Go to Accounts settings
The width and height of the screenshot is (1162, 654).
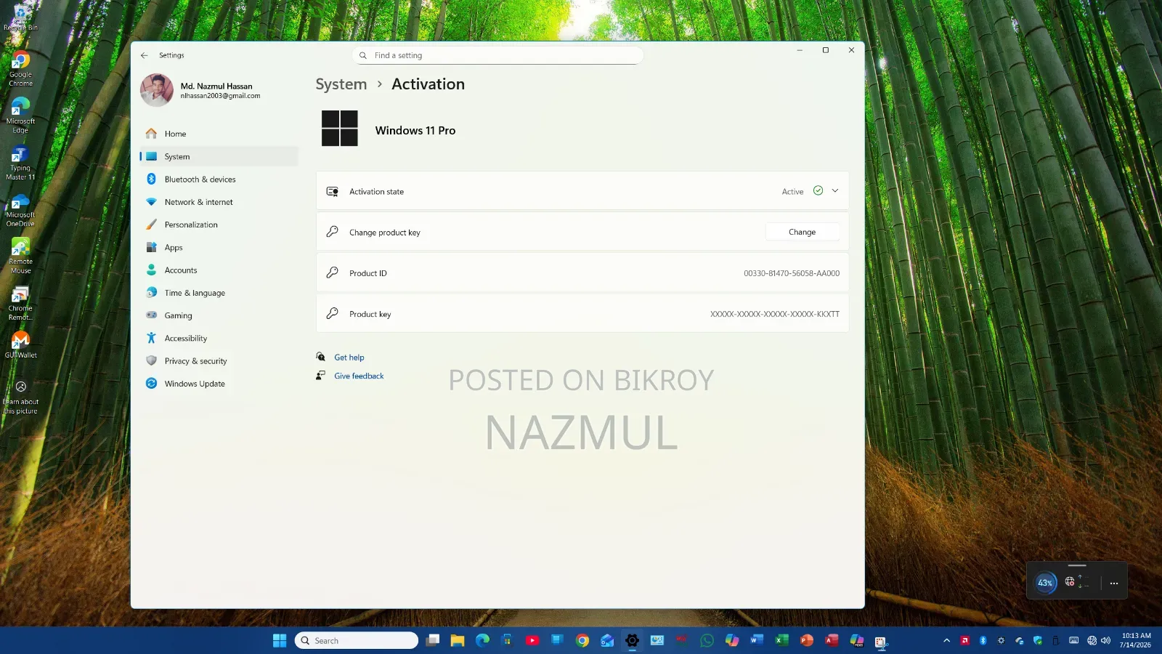coord(219,270)
